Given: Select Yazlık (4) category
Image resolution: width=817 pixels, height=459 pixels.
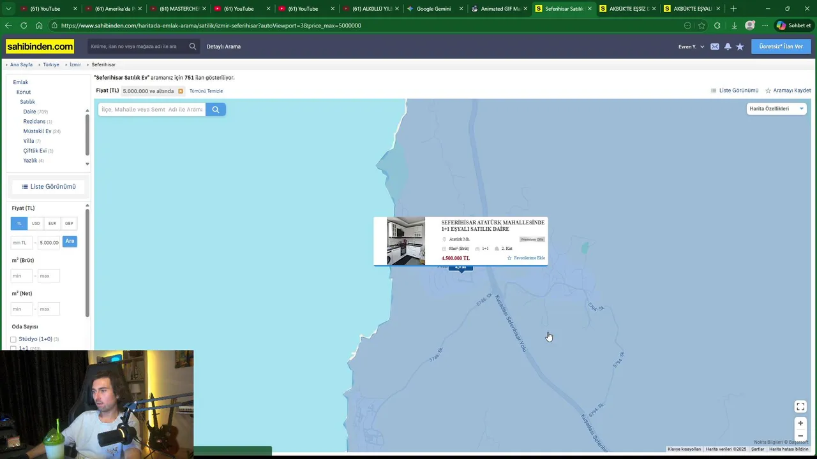Looking at the screenshot, I should (x=33, y=161).
